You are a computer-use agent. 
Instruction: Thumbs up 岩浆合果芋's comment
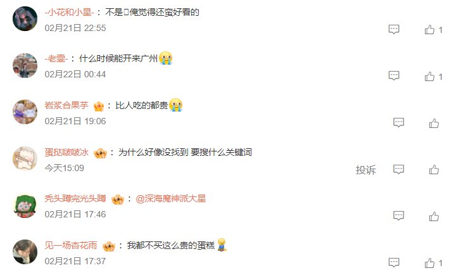434,123
